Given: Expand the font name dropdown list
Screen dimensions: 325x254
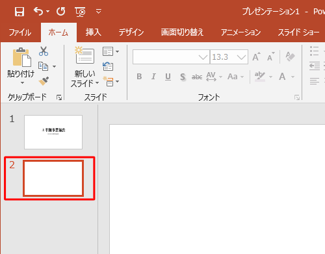Looking at the screenshot, I should tap(203, 57).
